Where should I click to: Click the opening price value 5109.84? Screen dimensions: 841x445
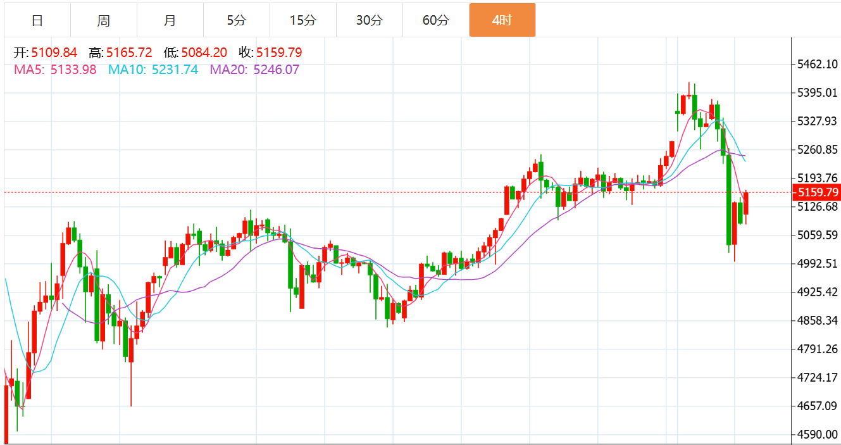(x=54, y=53)
